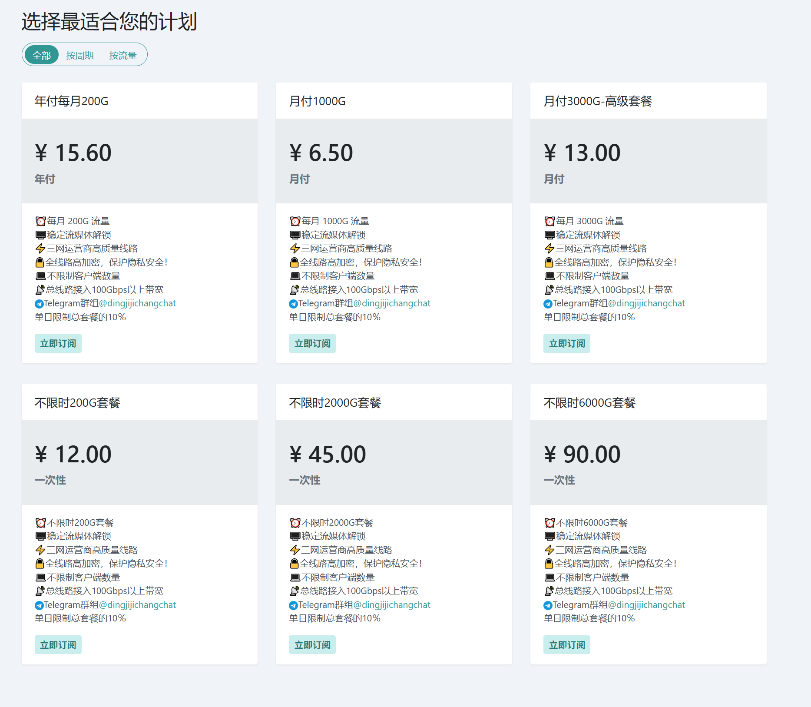The width and height of the screenshot is (811, 707).
Task: Subscribe to the 不限时6000G套餐 plan
Action: point(567,645)
